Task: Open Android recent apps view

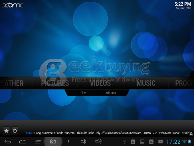Action: (38, 141)
